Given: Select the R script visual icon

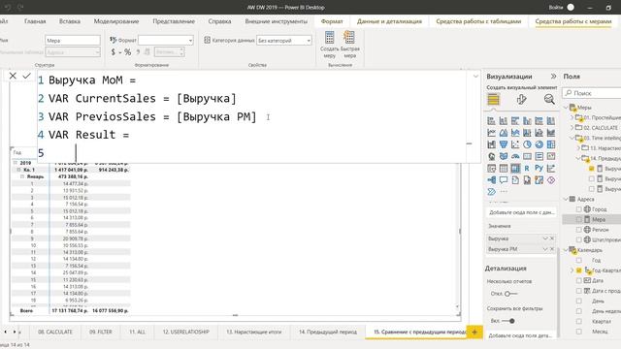Looking at the screenshot, I should click(x=527, y=168).
